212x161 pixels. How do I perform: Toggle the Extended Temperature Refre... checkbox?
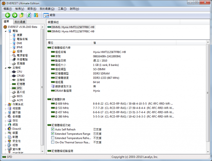click(x=53, y=138)
